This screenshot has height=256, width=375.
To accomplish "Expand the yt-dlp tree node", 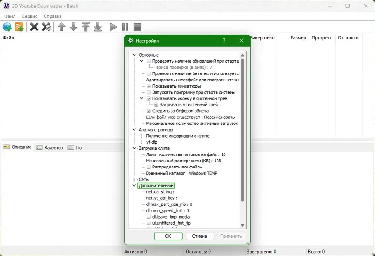I will [x=142, y=142].
